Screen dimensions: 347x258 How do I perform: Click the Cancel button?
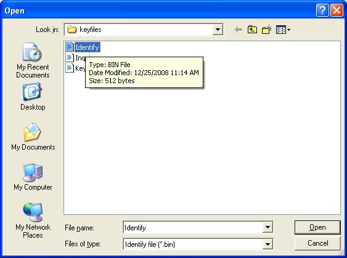coord(318,243)
